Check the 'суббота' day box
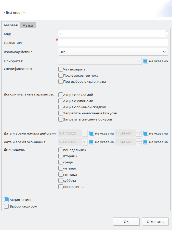 pyautogui.click(x=61, y=180)
